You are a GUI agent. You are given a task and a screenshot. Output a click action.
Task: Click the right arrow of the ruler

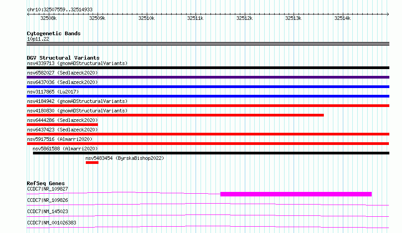tap(388, 14)
